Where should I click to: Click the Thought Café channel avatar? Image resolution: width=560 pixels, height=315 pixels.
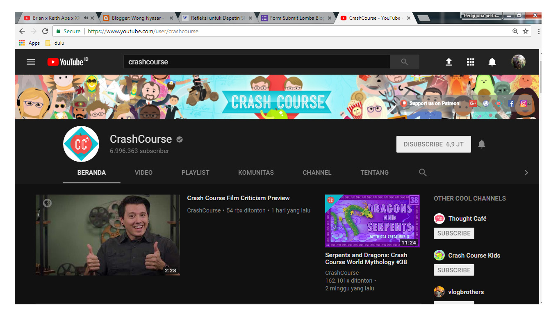pyautogui.click(x=439, y=219)
